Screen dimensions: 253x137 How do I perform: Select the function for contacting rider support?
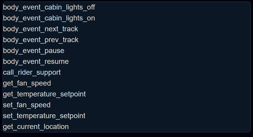(32, 72)
